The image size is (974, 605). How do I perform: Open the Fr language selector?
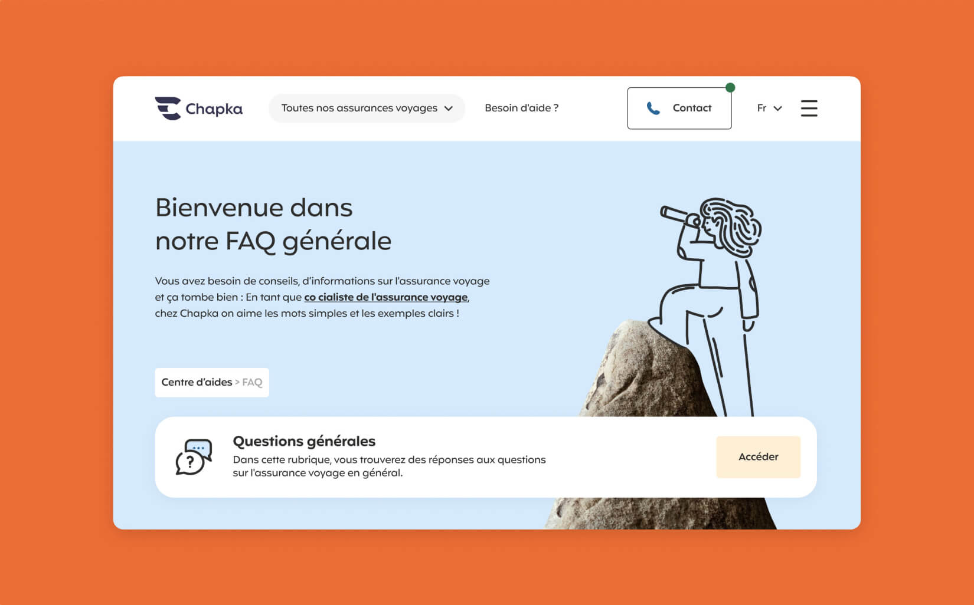coord(769,108)
